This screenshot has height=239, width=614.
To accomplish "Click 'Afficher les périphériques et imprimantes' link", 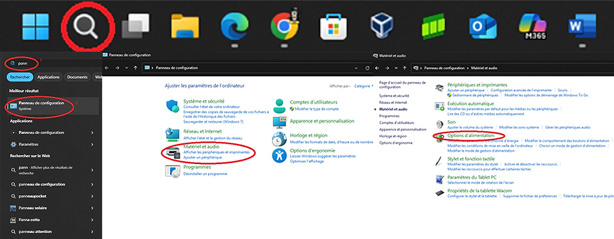I will click(x=216, y=152).
